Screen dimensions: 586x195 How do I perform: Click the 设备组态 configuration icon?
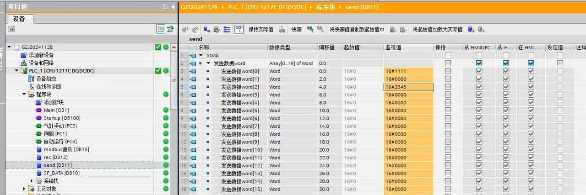point(32,79)
